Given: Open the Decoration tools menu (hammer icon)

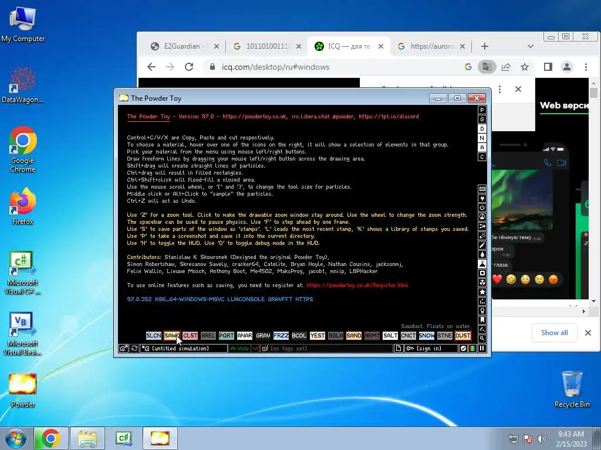Looking at the screenshot, I should pos(482,329).
